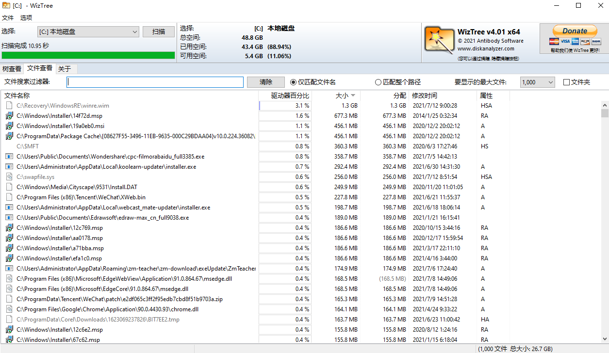Enable the 文件夹 checkbox
The width and height of the screenshot is (609, 353).
566,82
